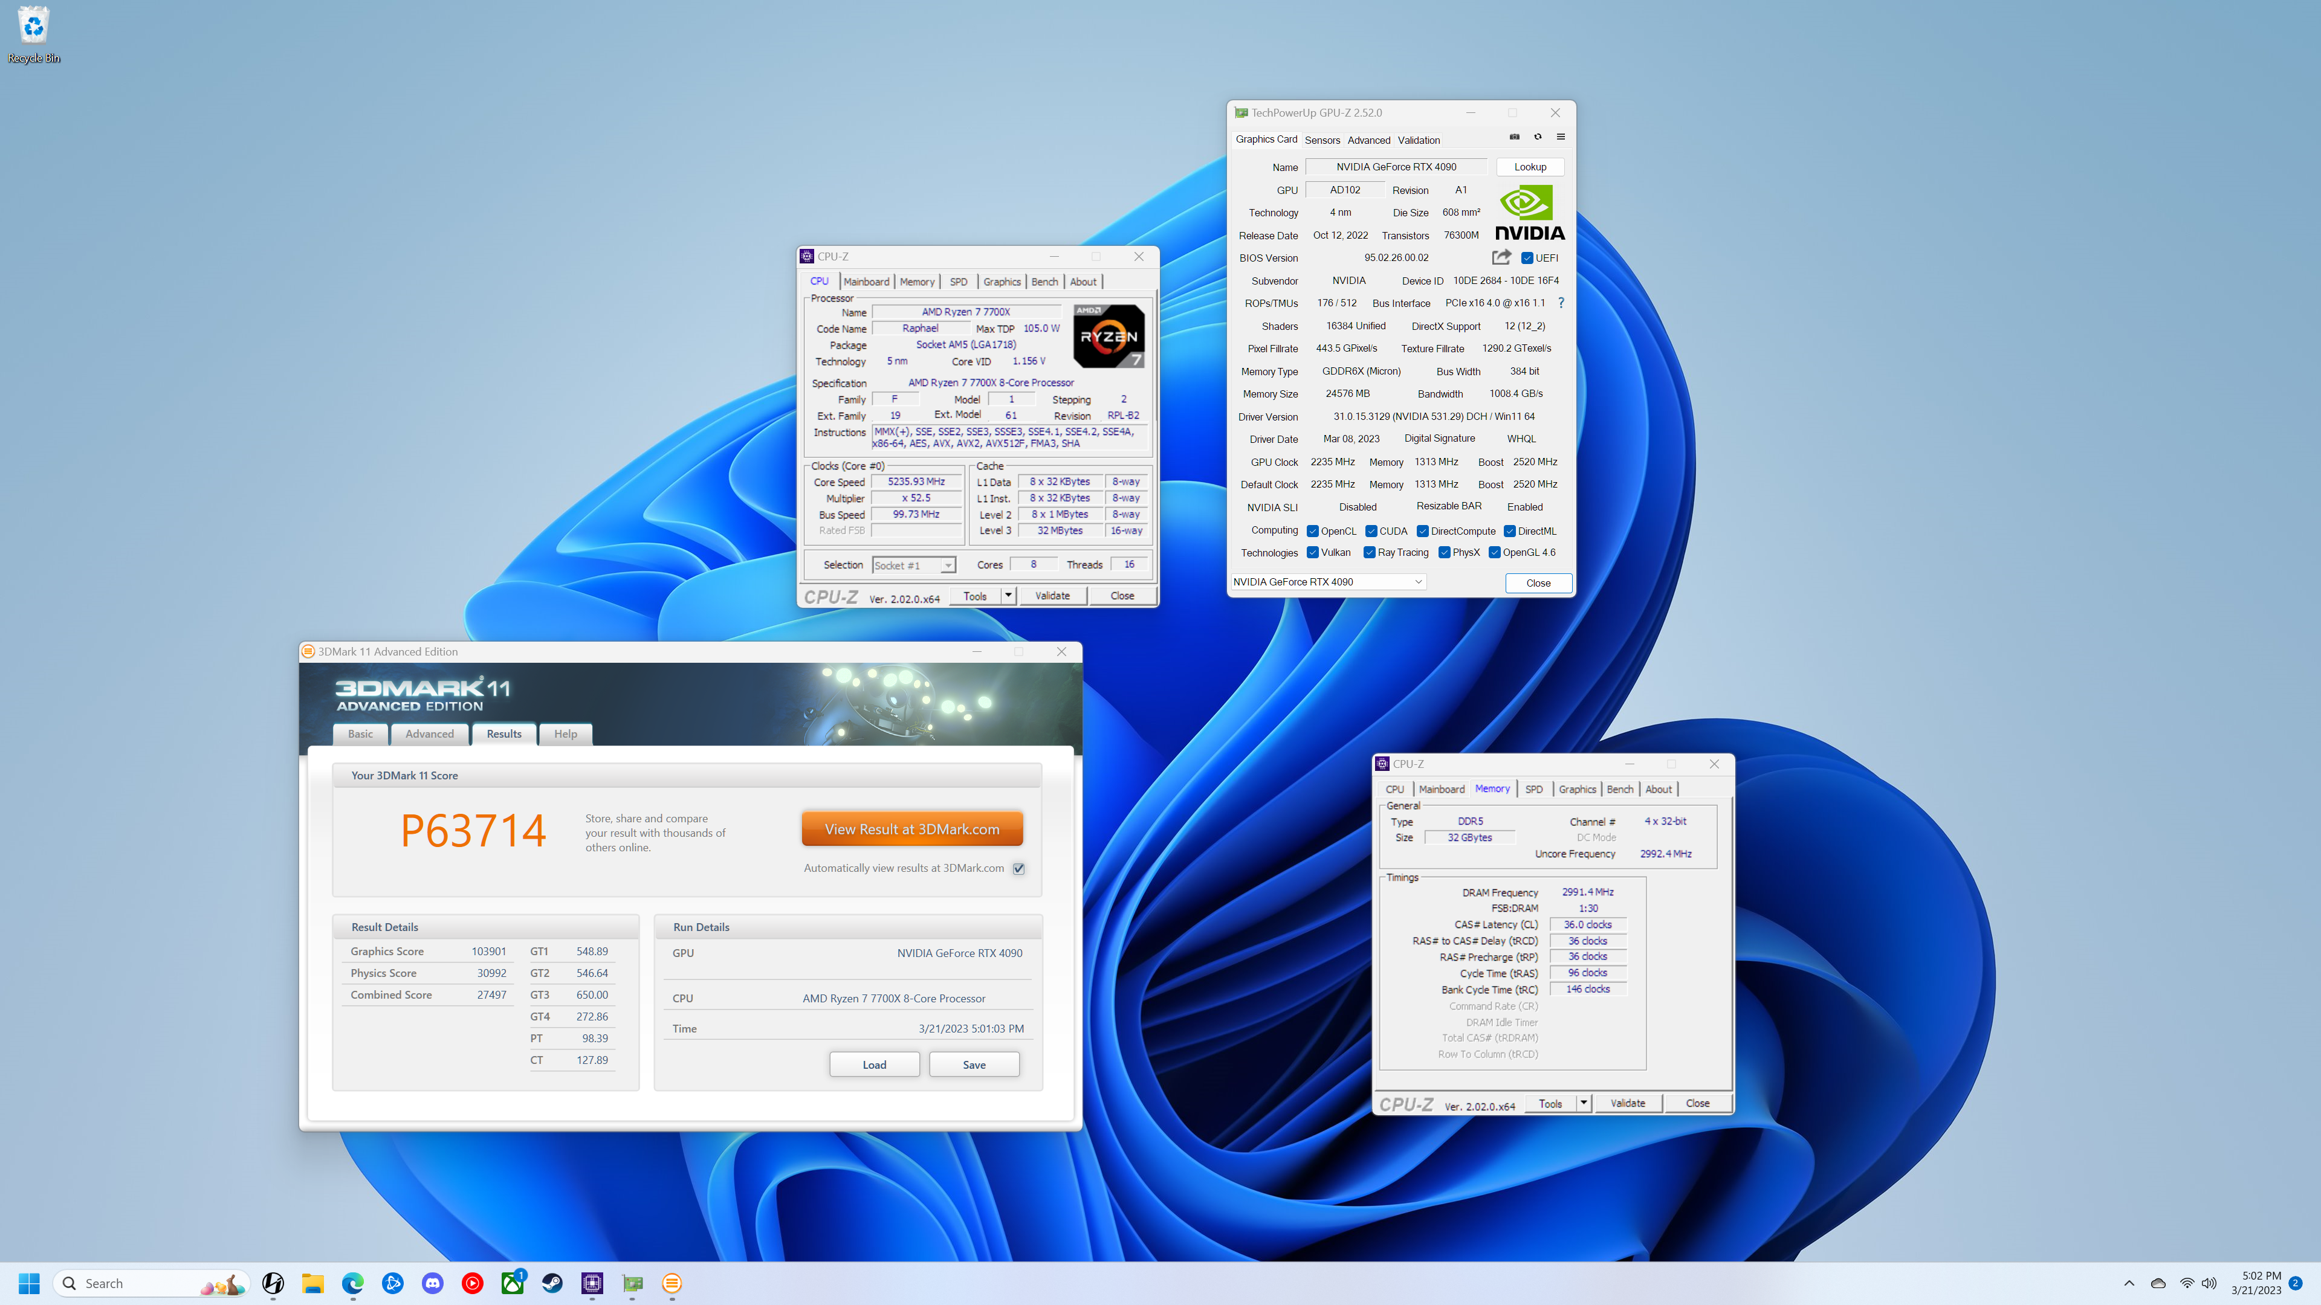Open the Recycle Bin desktop icon
The image size is (2321, 1305).
[34, 35]
